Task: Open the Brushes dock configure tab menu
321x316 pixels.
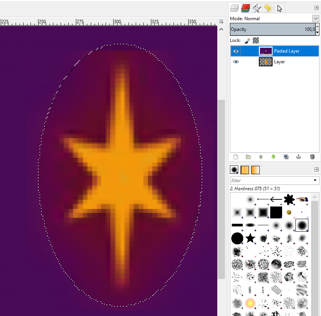Action: [316, 170]
